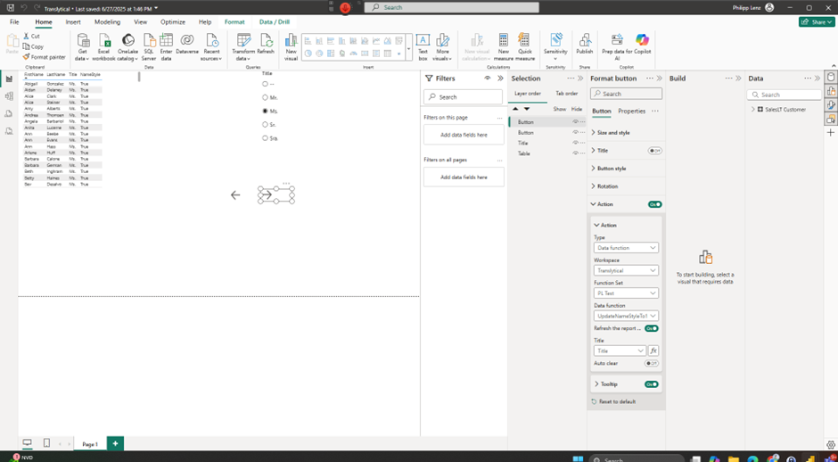Click the Publish icon in the ribbon
Image resolution: width=838 pixels, height=462 pixels.
click(585, 41)
